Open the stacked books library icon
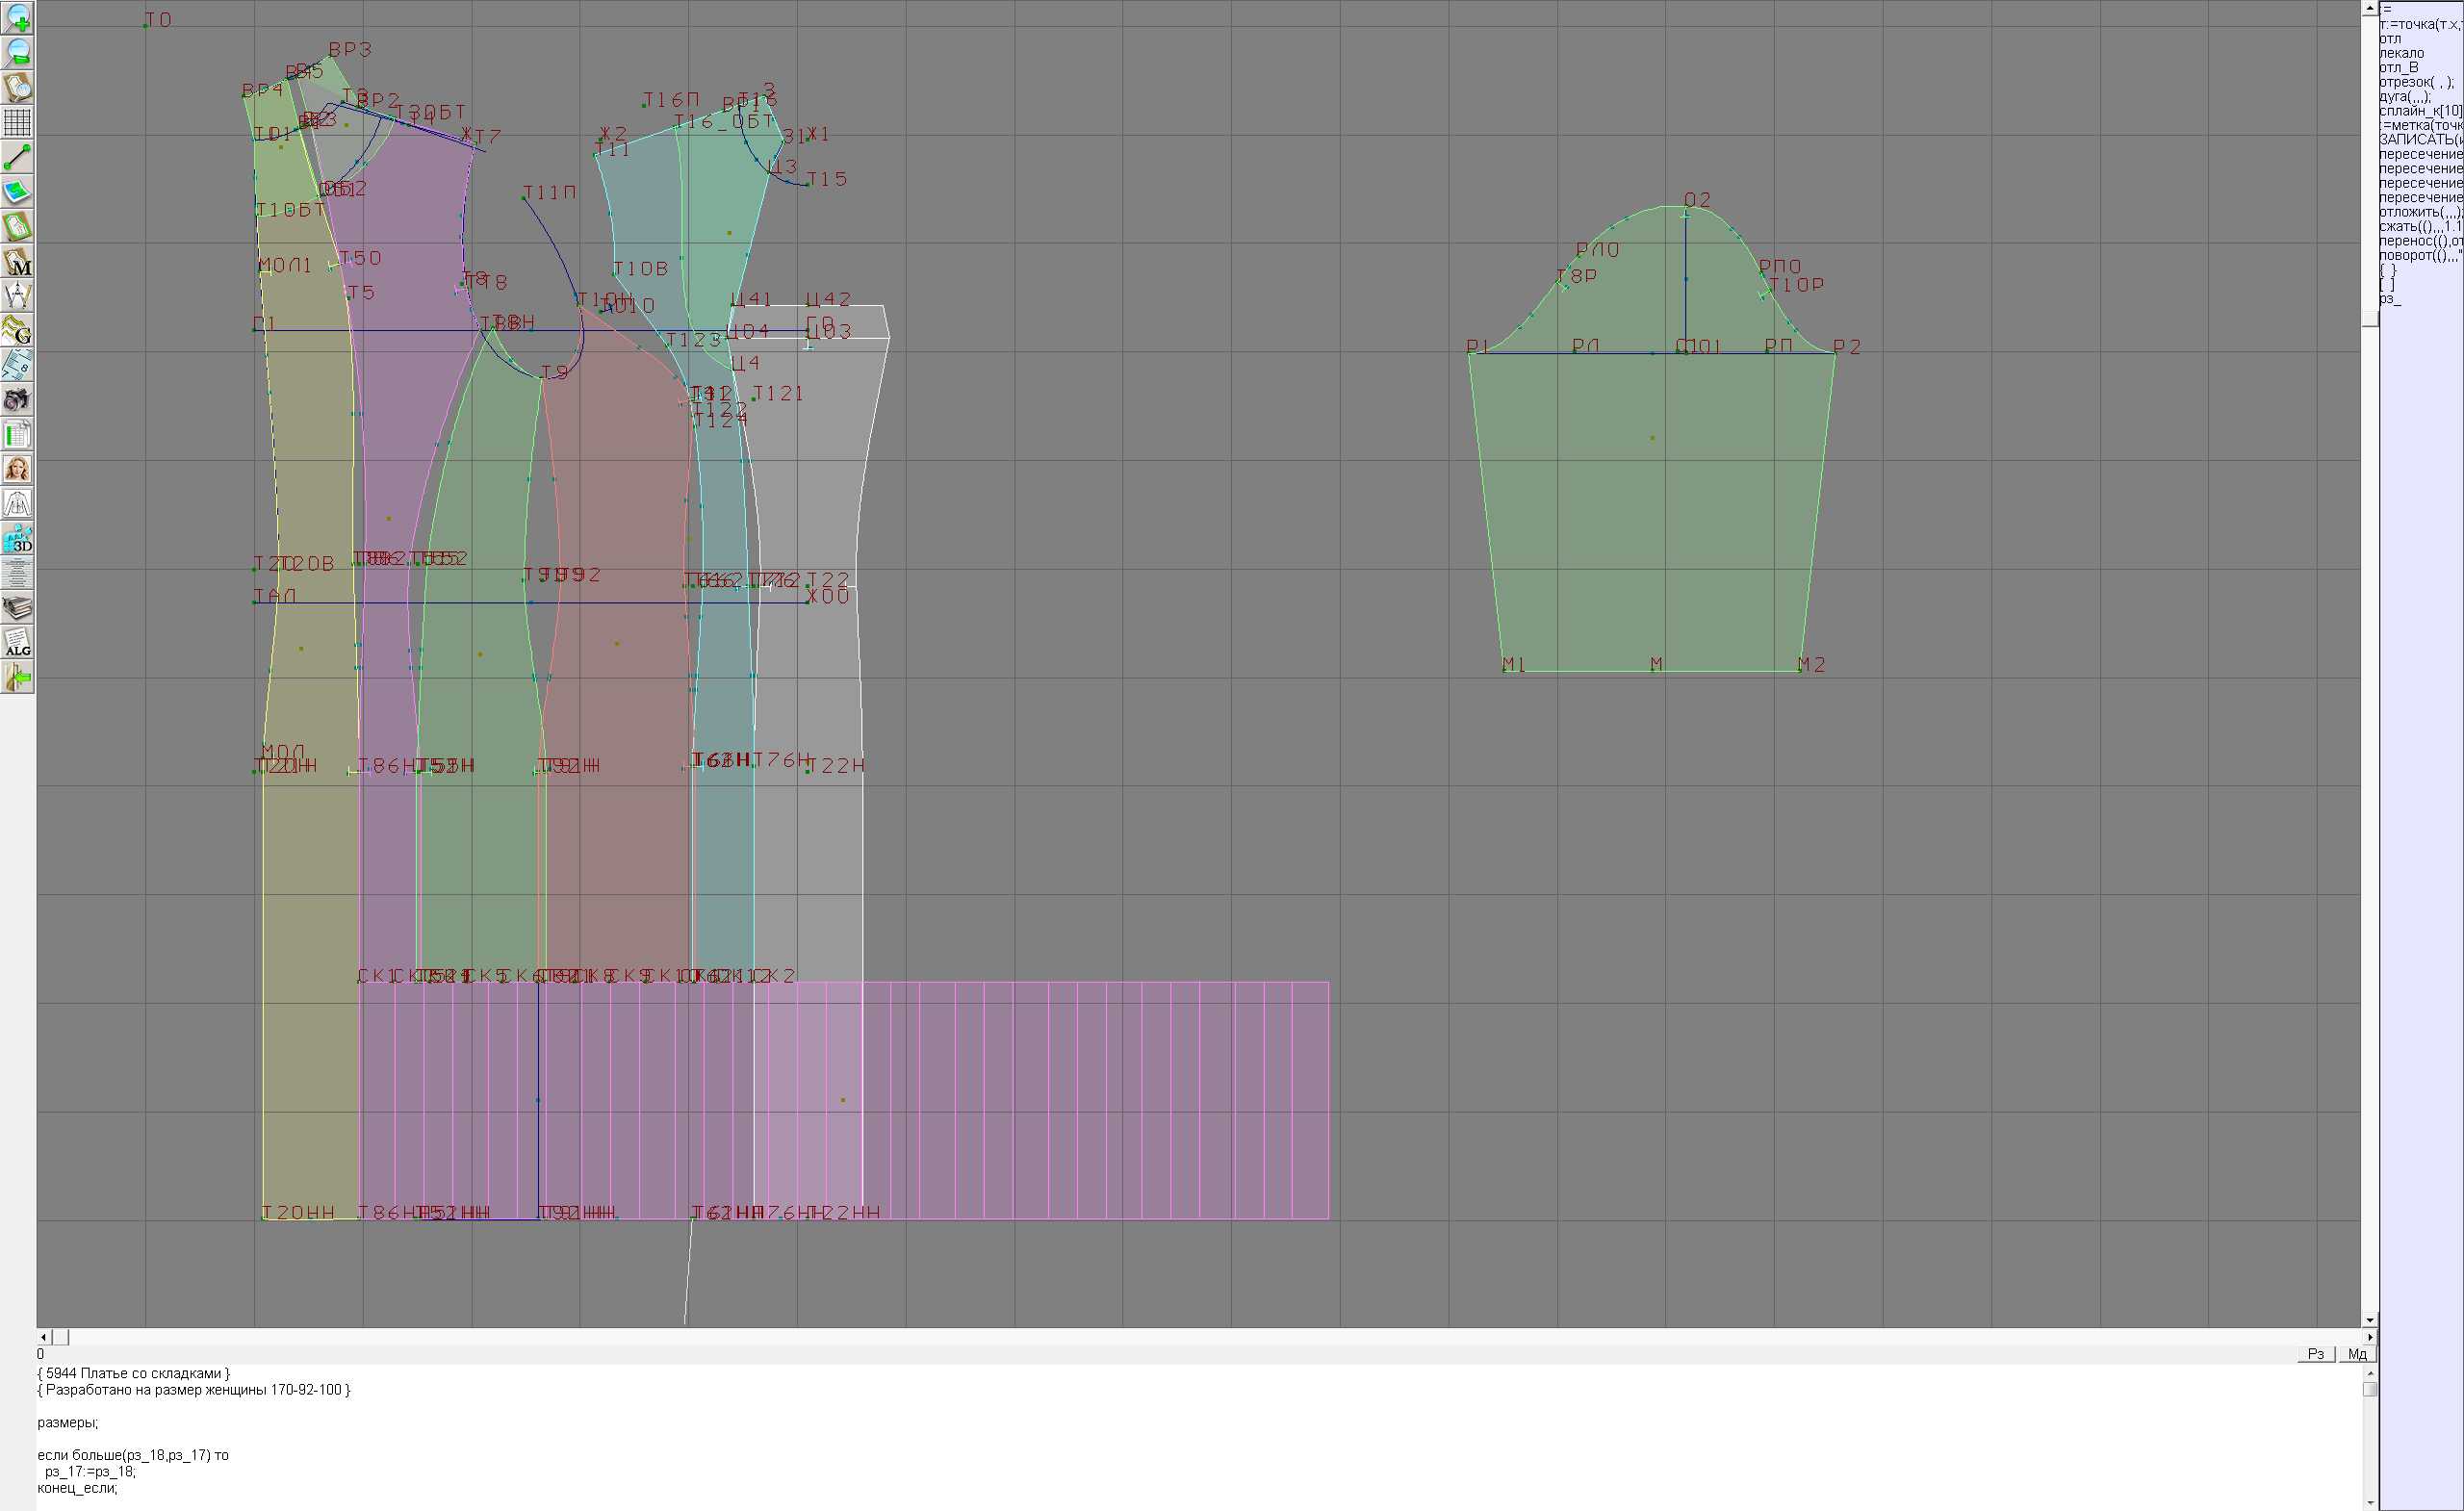 pyautogui.click(x=17, y=608)
